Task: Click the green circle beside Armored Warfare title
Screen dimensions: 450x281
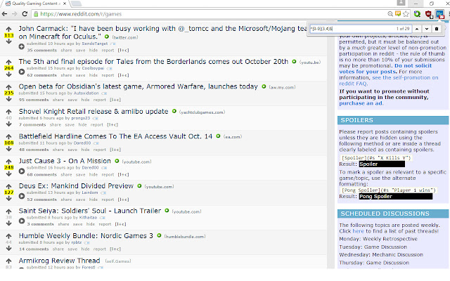Action: click(x=264, y=86)
